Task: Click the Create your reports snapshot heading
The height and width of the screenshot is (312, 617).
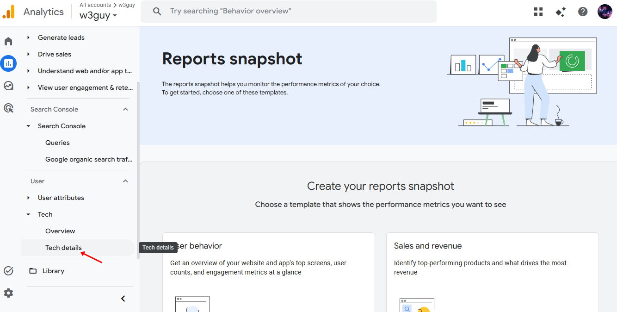Action: (381, 186)
